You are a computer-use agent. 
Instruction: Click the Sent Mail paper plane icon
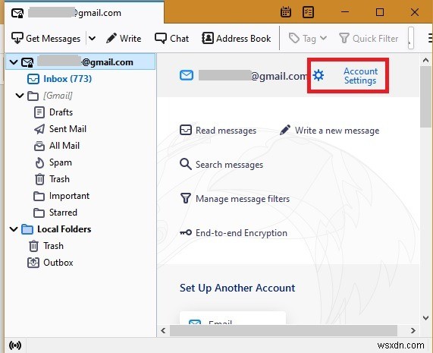(39, 129)
